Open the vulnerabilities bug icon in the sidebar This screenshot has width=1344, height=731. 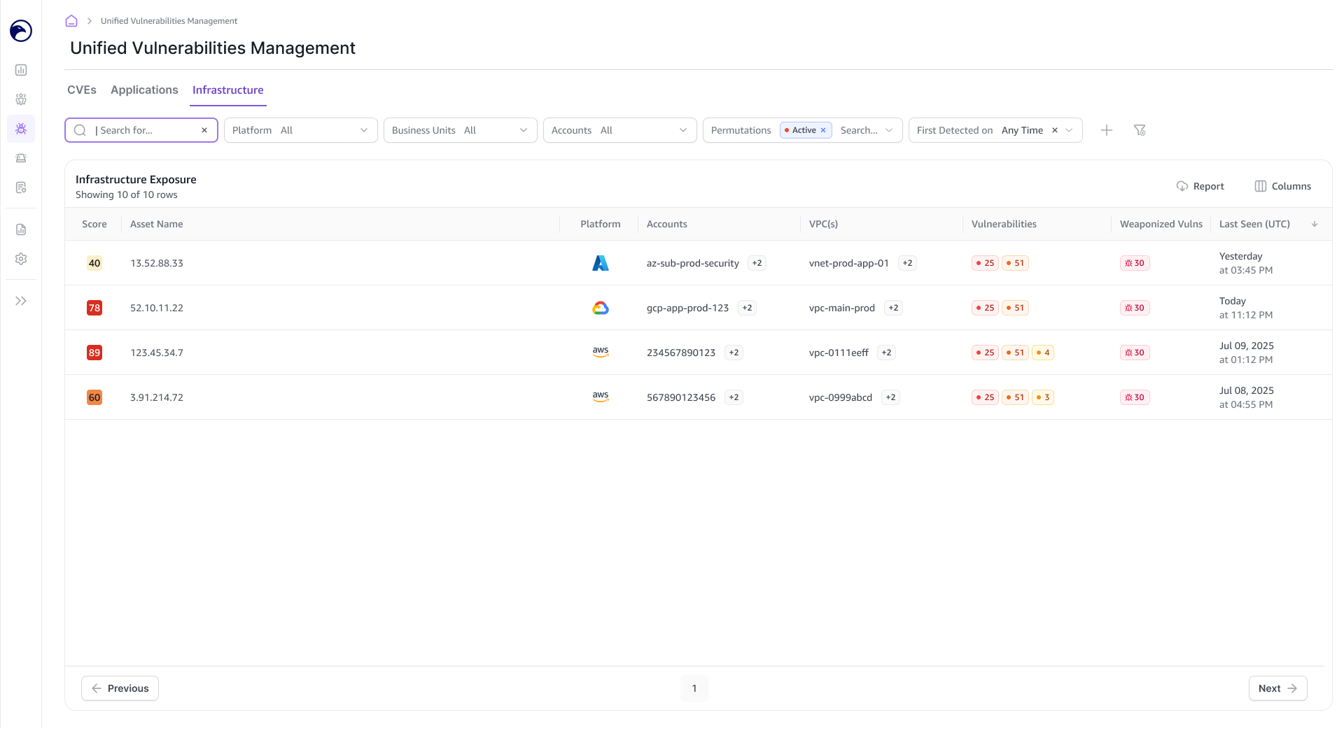tap(21, 129)
